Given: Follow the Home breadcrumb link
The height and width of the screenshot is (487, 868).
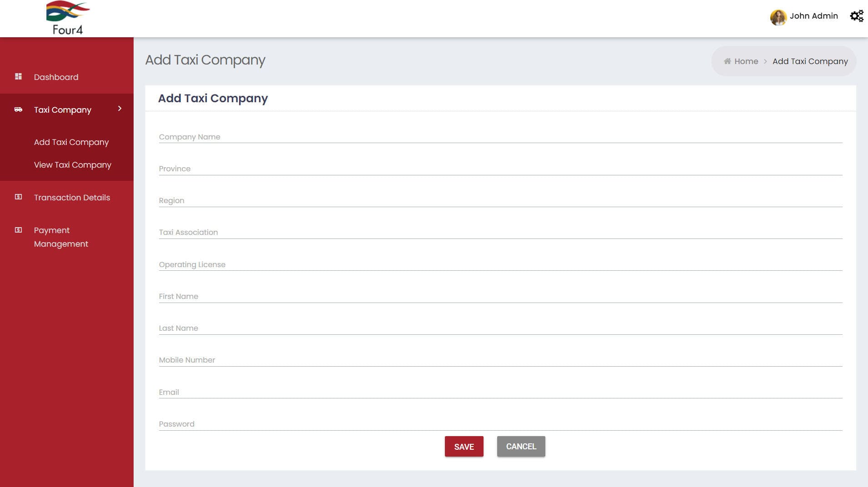Looking at the screenshot, I should [745, 61].
